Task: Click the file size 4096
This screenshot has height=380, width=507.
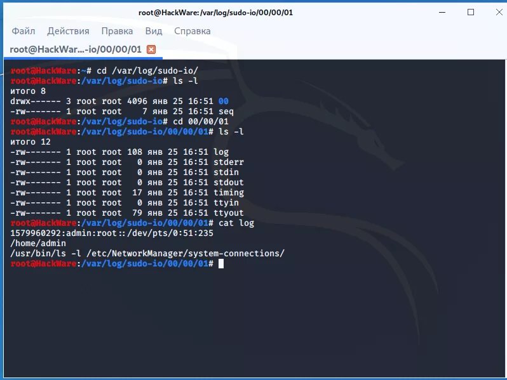Action: coord(137,101)
